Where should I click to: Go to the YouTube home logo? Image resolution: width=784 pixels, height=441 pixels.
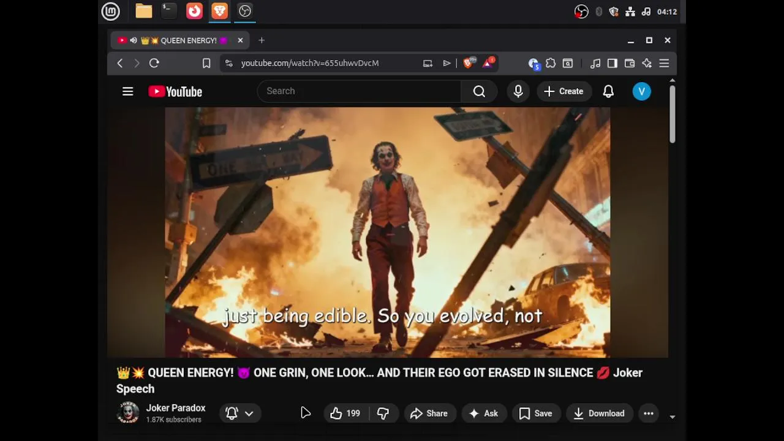(x=175, y=91)
